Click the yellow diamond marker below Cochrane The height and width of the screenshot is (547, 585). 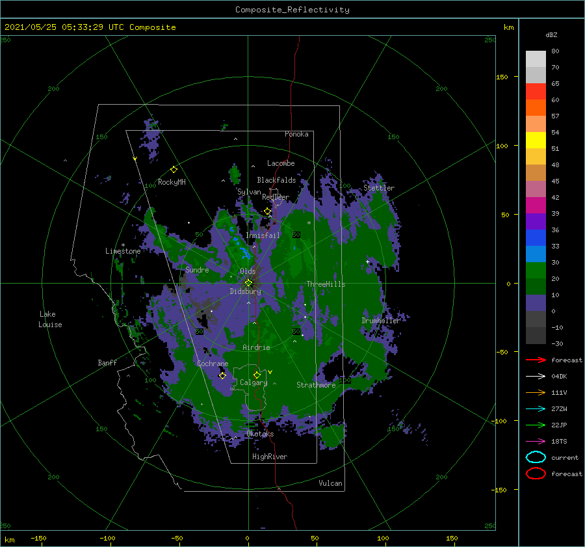(x=222, y=376)
